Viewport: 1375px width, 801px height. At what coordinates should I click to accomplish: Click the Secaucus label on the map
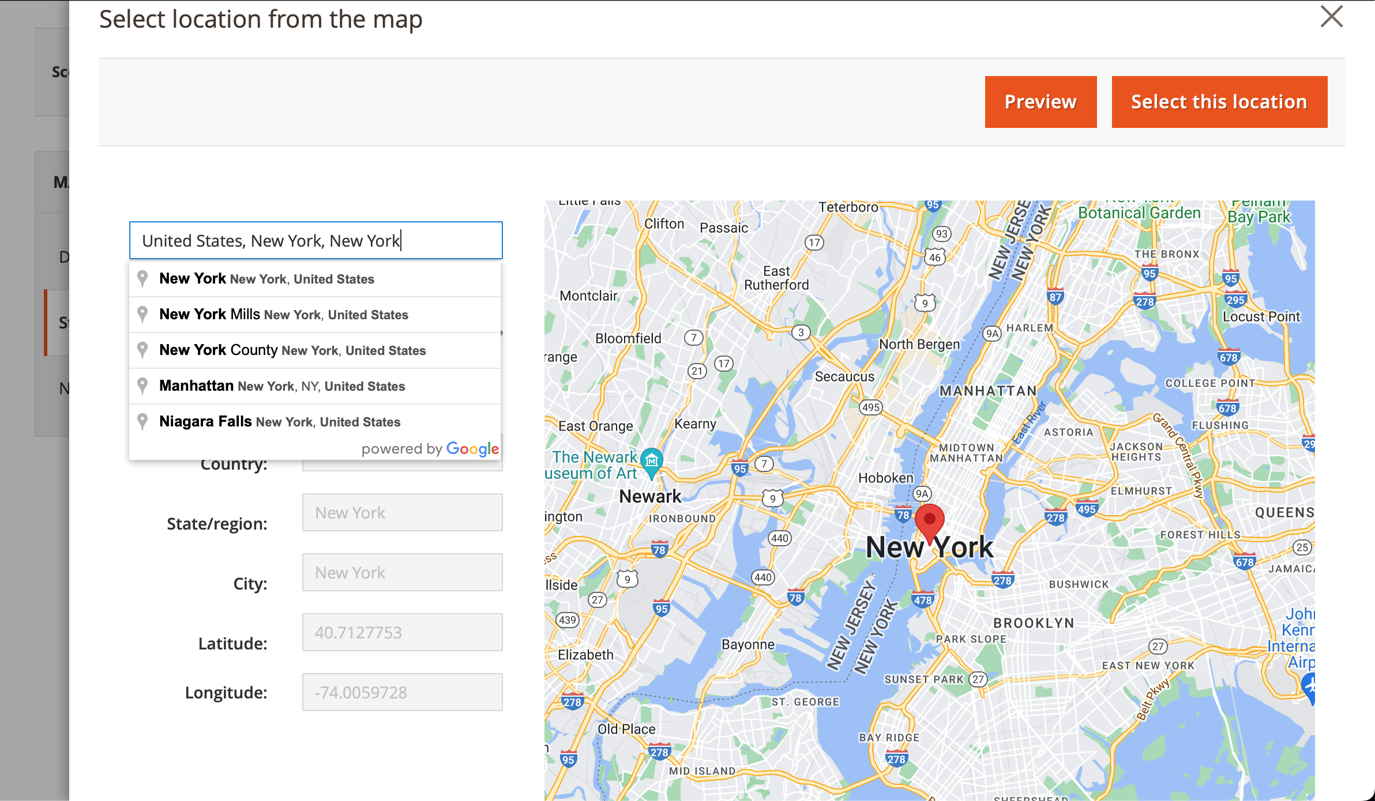(x=844, y=376)
